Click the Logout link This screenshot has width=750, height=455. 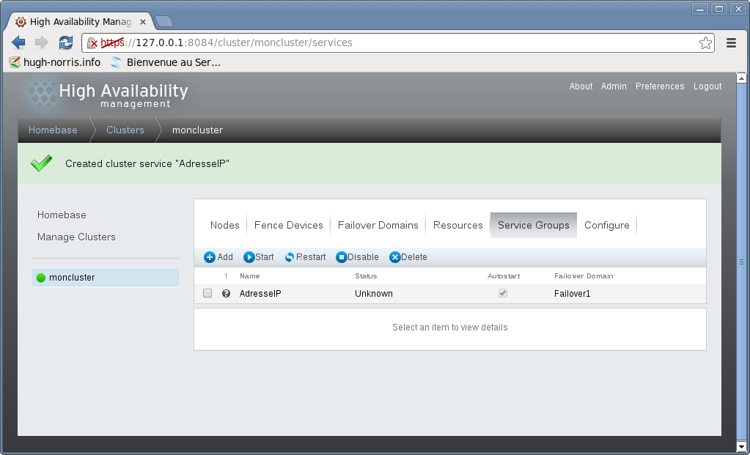click(707, 86)
